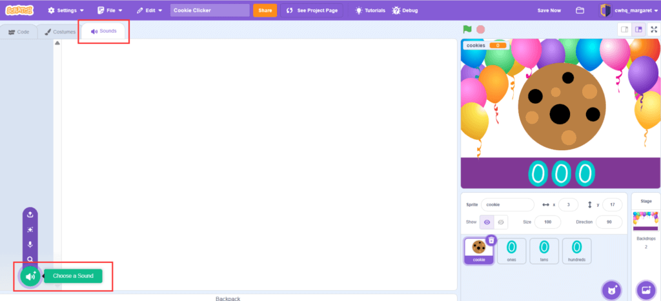661x301 pixels.
Task: Click the orange Share button
Action: tap(265, 10)
